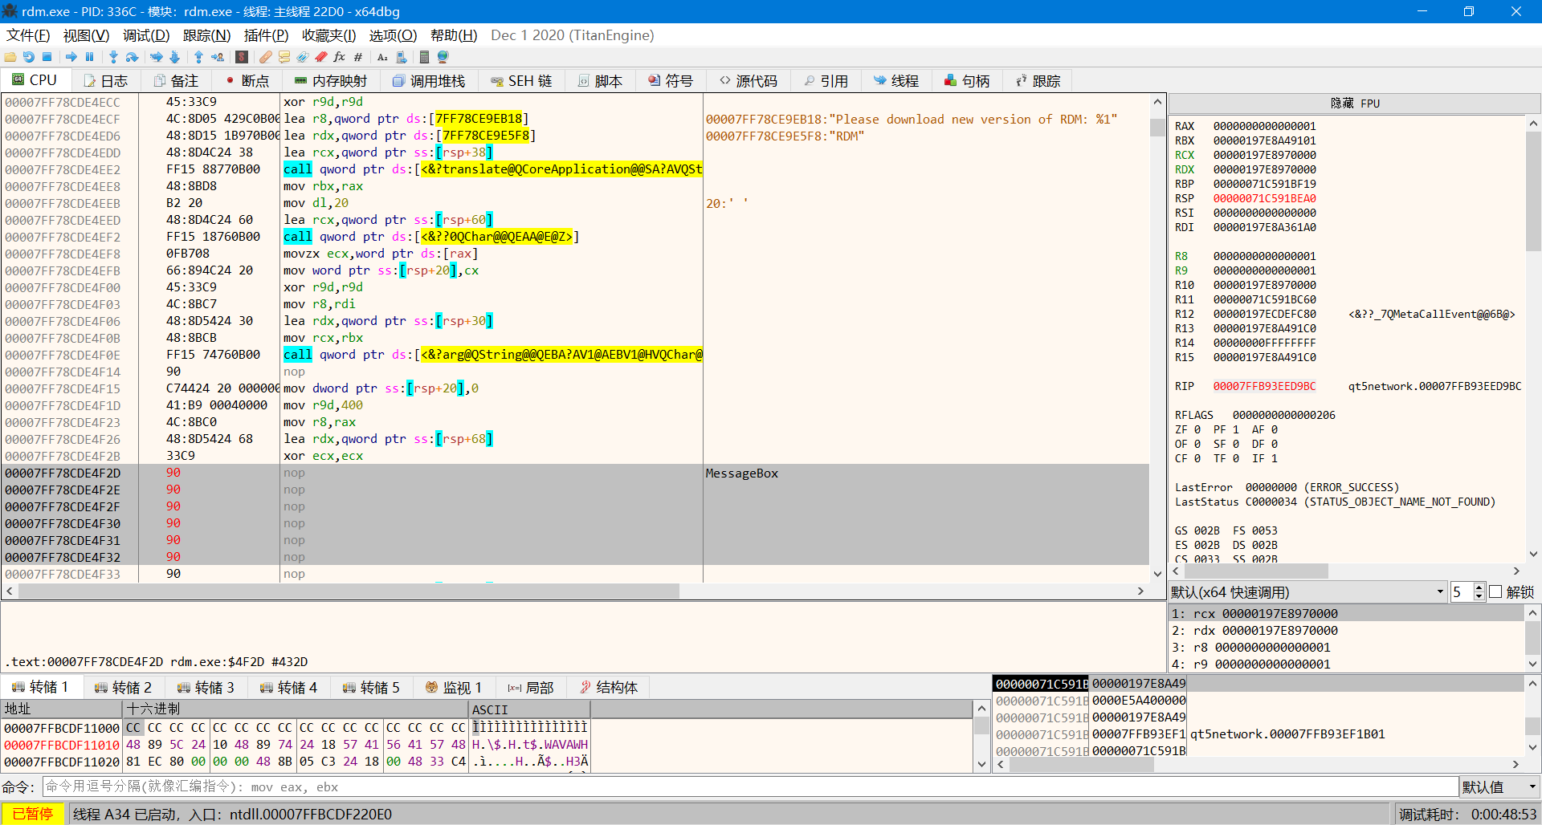Click the Pause execution icon

pyautogui.click(x=89, y=57)
